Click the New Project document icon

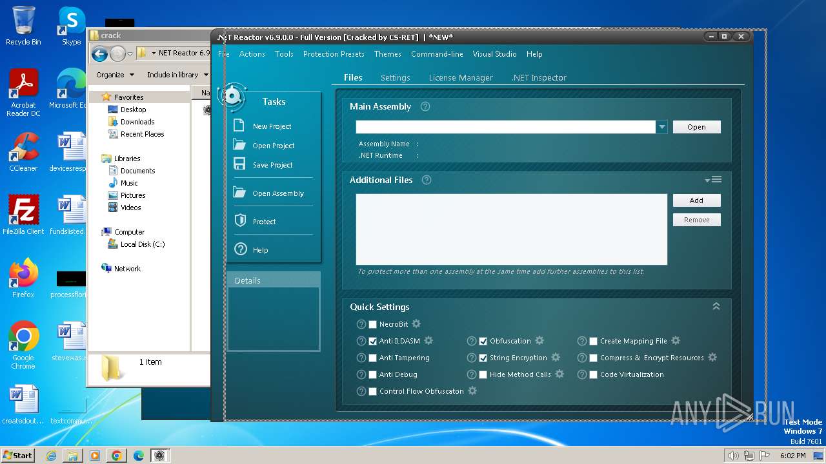(239, 126)
